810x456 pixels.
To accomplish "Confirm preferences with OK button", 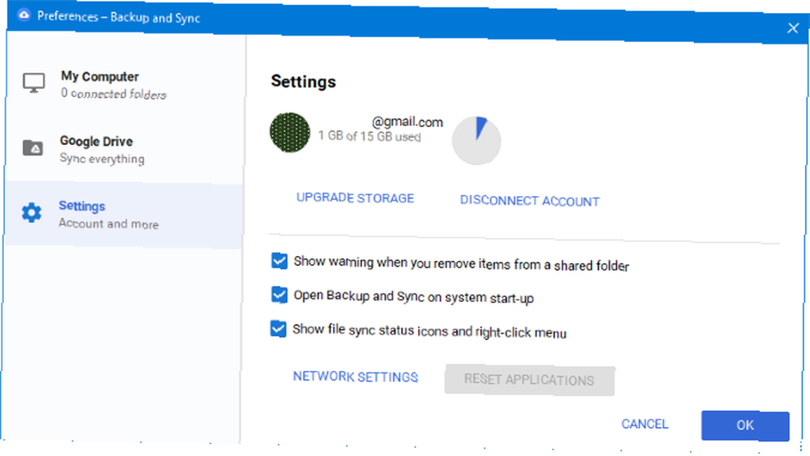I will (745, 425).
